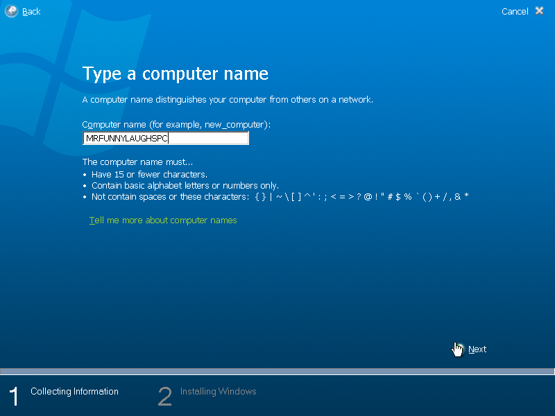Click the 'Collecting Information' step label
The width and height of the screenshot is (555, 416).
74,392
